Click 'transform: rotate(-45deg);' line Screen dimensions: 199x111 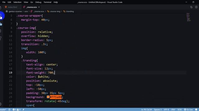point(48,101)
